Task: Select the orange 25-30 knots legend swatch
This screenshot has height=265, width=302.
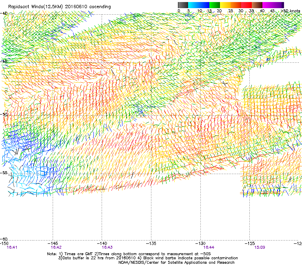Action: point(236,5)
